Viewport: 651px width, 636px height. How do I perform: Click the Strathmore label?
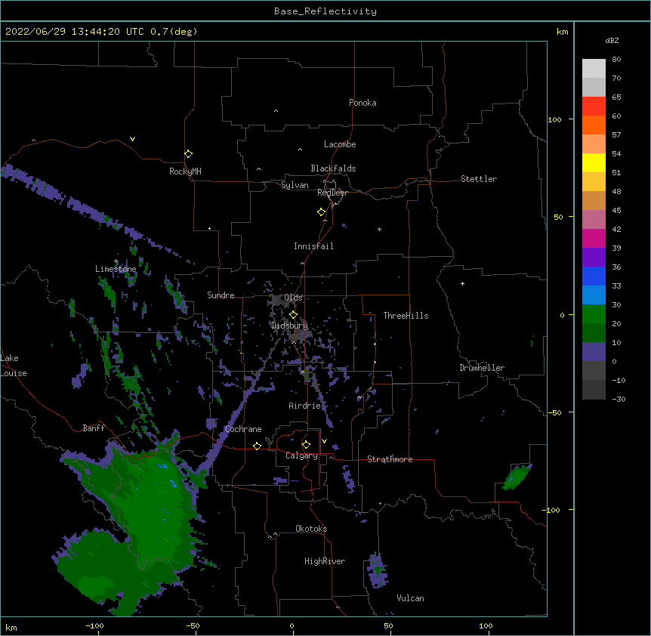390,459
